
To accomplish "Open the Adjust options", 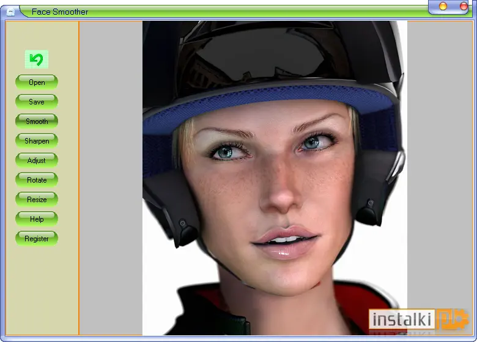I will [37, 161].
